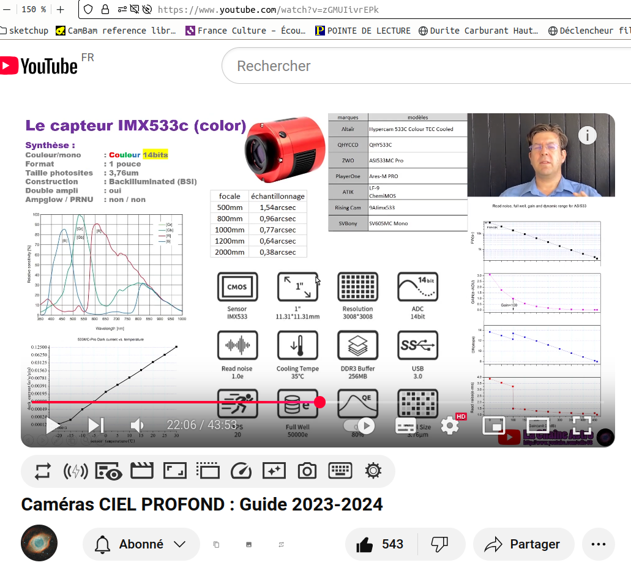Image resolution: width=631 pixels, height=565 pixels.
Task: Click the expand-to-window frame icon
Action: [174, 471]
